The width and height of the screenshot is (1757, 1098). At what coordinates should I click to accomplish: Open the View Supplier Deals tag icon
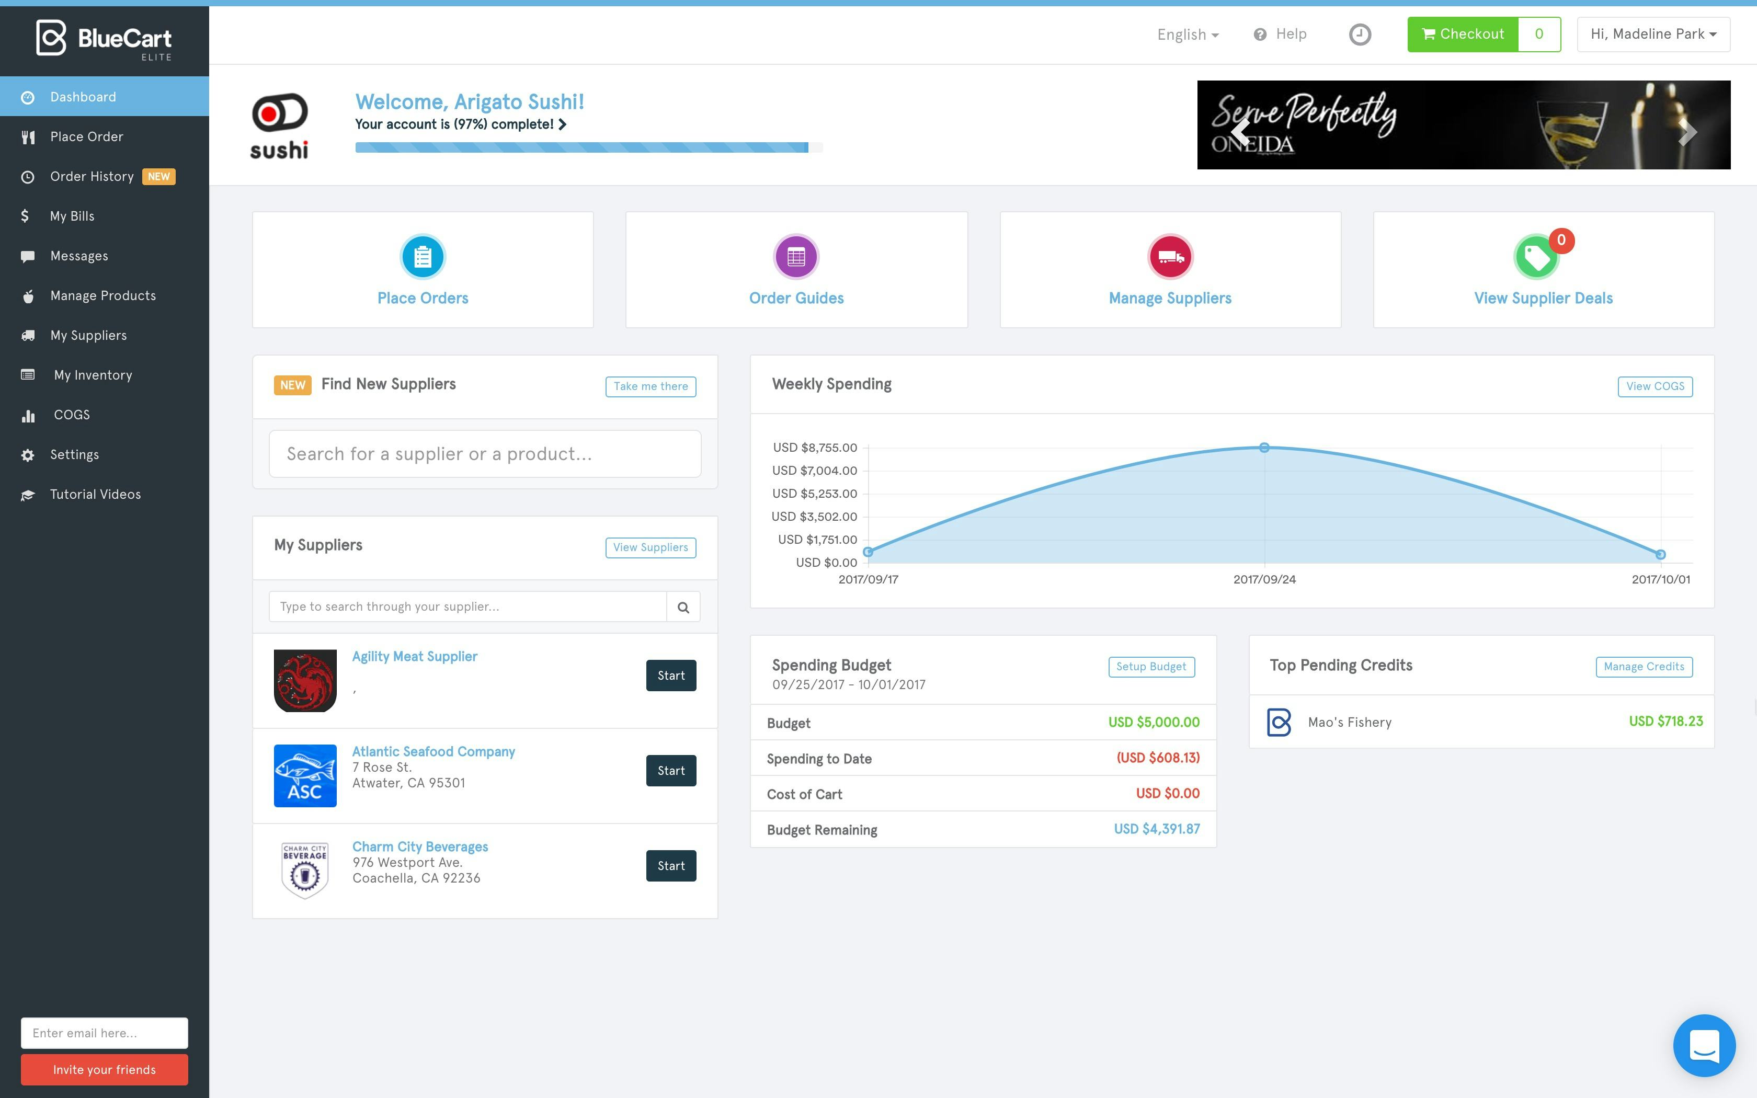pyautogui.click(x=1536, y=258)
